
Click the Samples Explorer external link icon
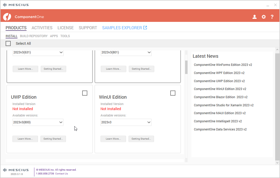[x=145, y=28]
